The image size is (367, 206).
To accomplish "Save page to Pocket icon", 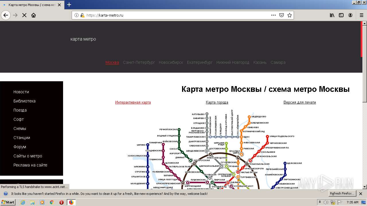I will [x=282, y=15].
